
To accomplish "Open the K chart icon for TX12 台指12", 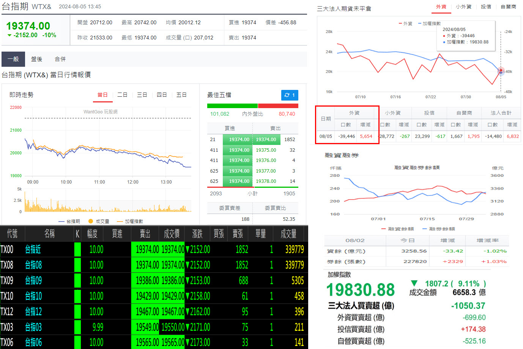I will pos(77,311).
